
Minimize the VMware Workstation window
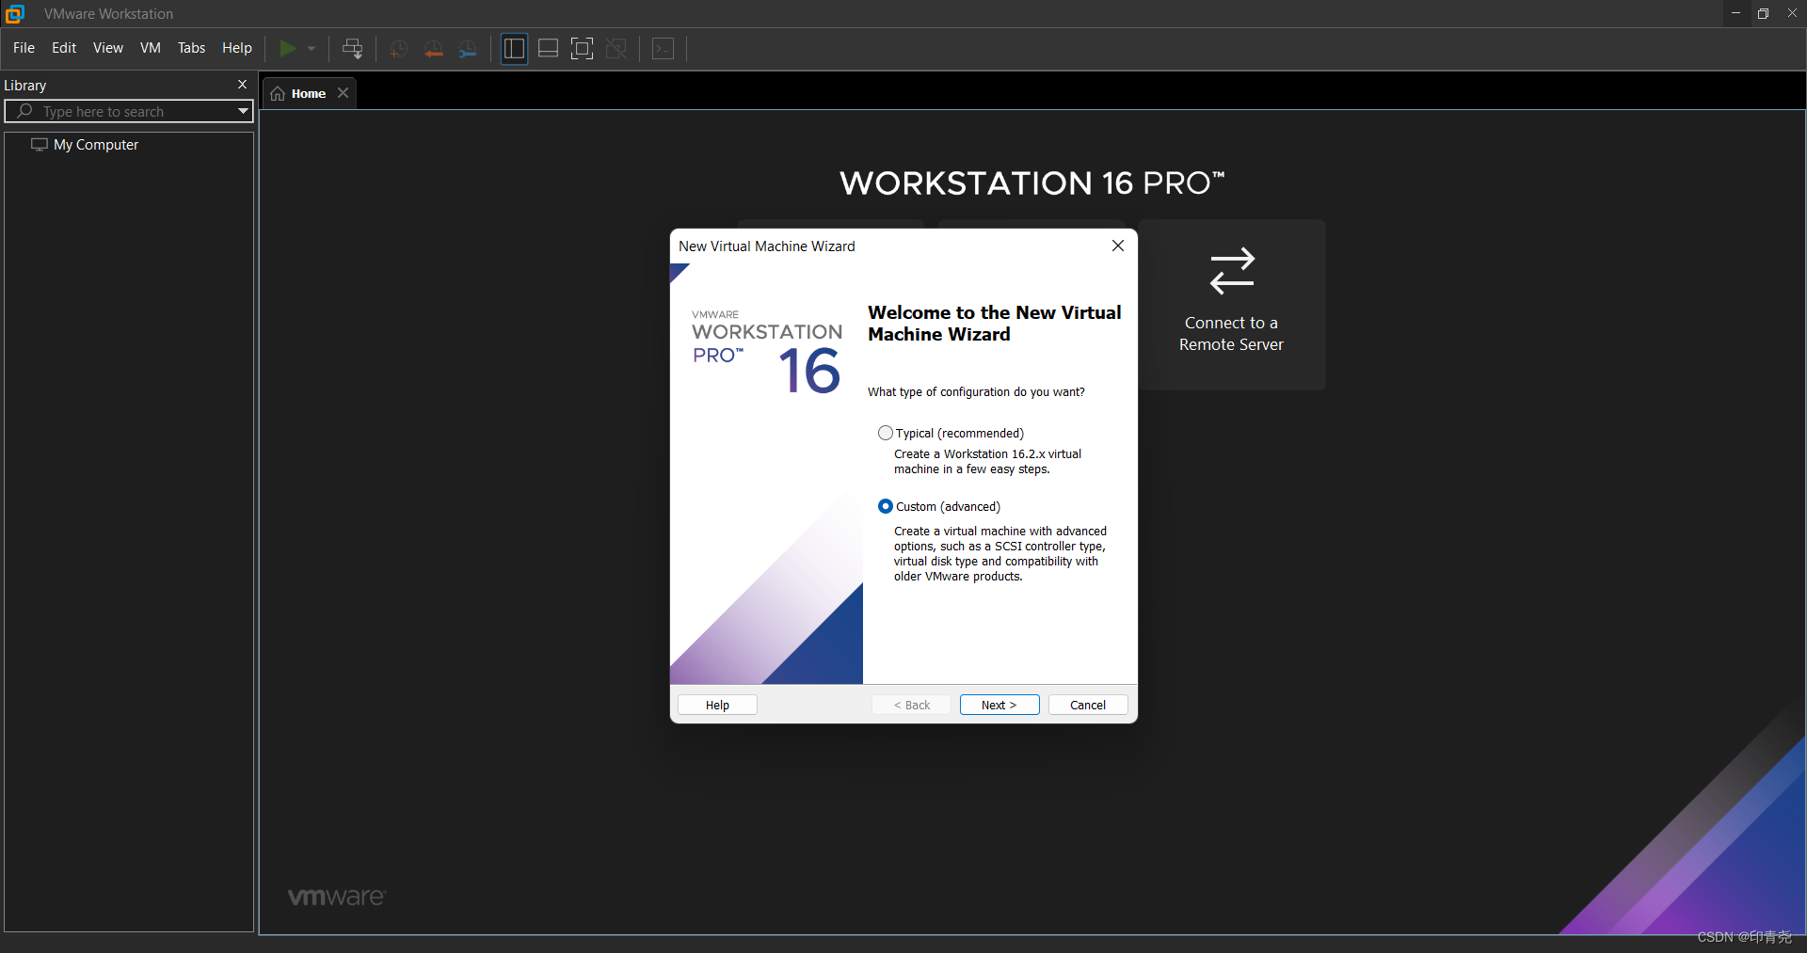[1735, 13]
